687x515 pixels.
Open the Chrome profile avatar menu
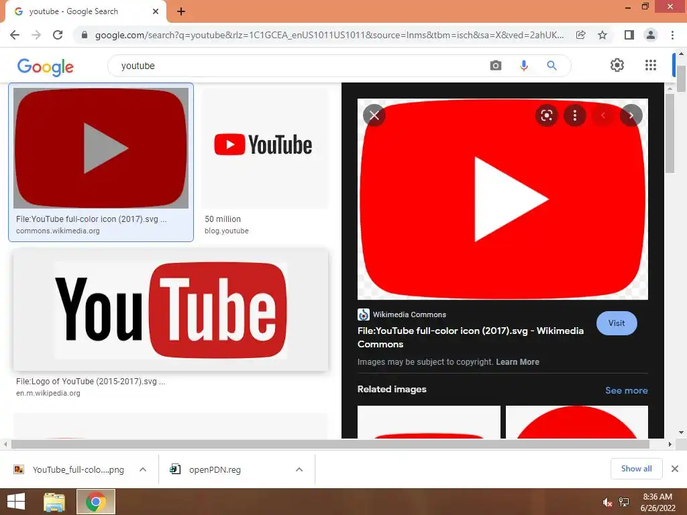pos(651,35)
